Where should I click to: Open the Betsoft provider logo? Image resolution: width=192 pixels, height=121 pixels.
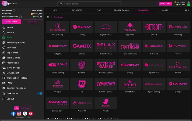point(154,27)
